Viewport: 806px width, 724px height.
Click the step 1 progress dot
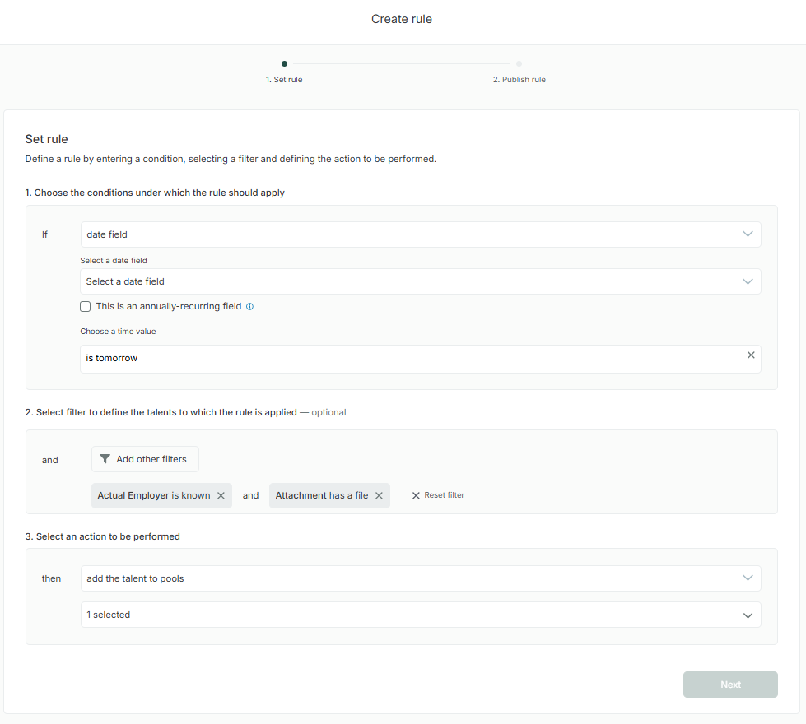[x=284, y=63]
